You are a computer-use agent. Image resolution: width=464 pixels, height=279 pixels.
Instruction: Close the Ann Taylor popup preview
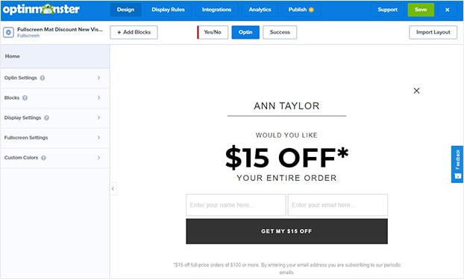[416, 91]
